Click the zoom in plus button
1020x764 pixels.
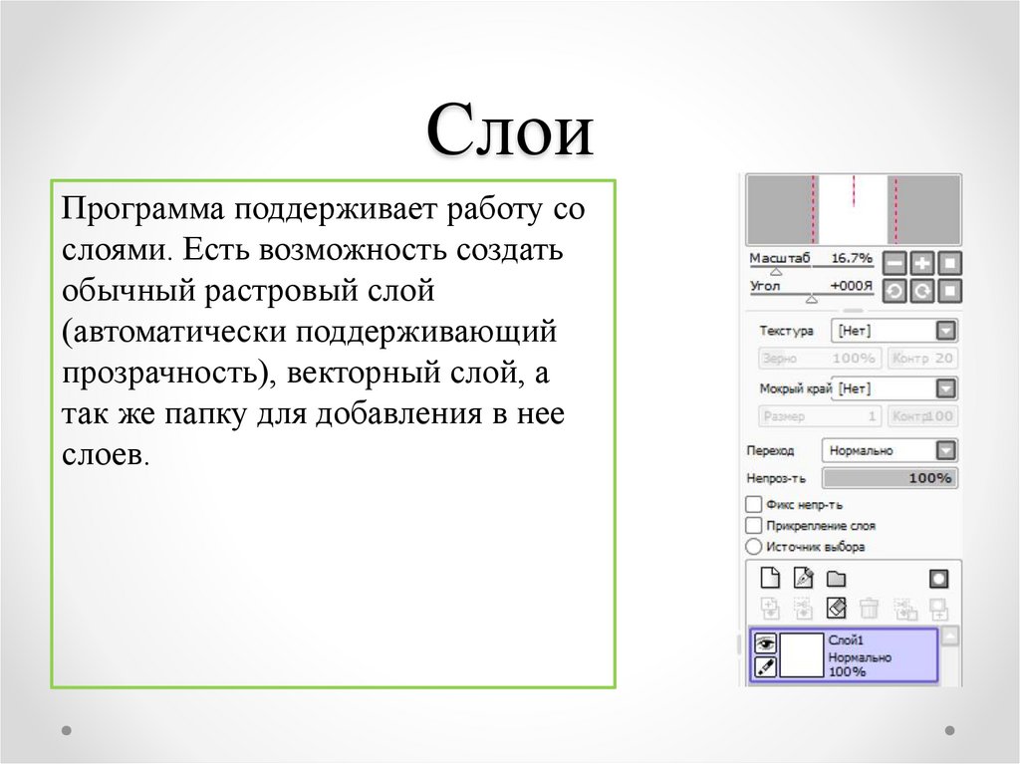[922, 264]
